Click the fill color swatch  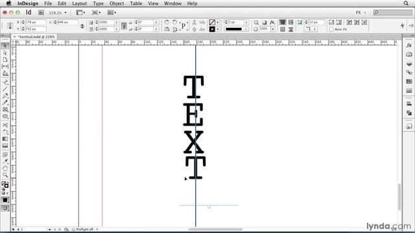point(212,23)
